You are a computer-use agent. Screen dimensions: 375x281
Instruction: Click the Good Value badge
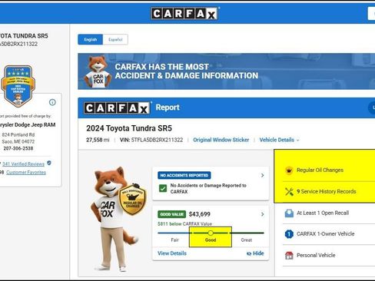click(172, 214)
